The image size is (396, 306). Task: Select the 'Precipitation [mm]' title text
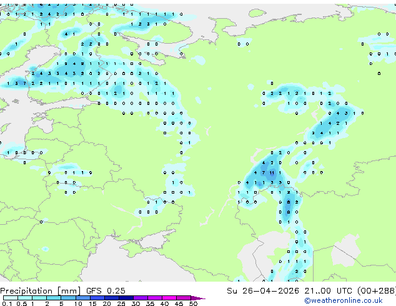pyautogui.click(x=41, y=291)
